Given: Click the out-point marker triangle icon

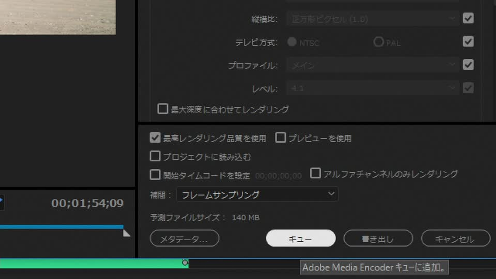Looking at the screenshot, I should click(126, 234).
